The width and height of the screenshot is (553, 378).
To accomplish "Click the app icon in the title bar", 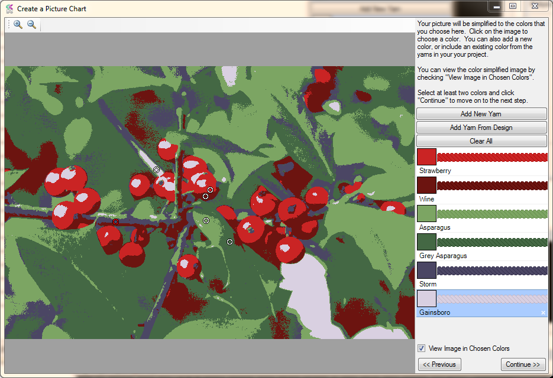I will click(9, 9).
